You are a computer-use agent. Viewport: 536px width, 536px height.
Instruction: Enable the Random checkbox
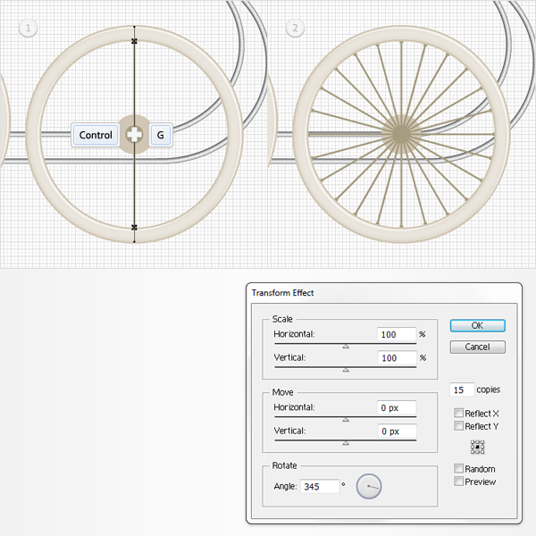click(459, 468)
